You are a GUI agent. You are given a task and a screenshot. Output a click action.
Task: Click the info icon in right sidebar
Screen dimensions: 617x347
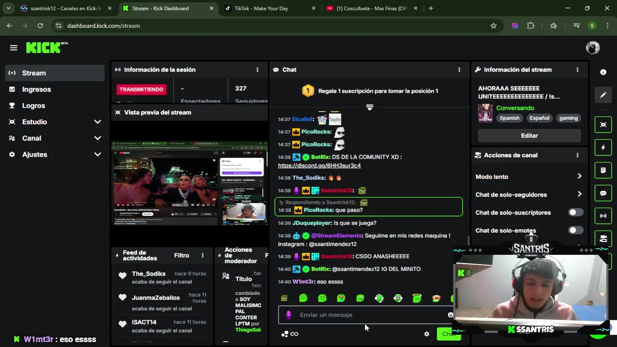point(603,72)
